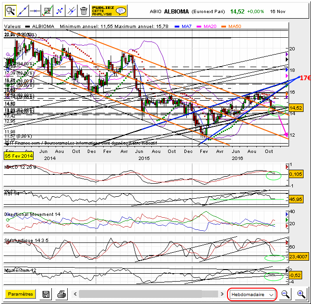311x304 pixels.
Task: Click the ALBIOMA black legend swatch
Action: point(28,26)
